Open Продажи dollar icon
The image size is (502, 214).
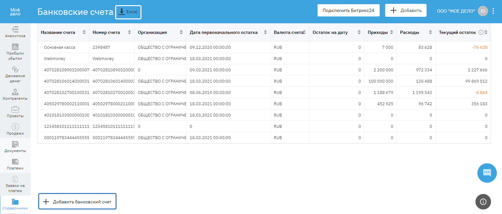point(15,127)
